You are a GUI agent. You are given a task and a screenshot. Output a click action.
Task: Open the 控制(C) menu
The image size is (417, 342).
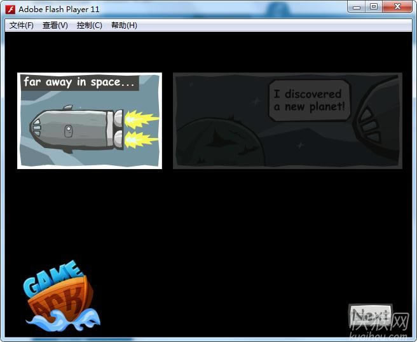point(89,25)
